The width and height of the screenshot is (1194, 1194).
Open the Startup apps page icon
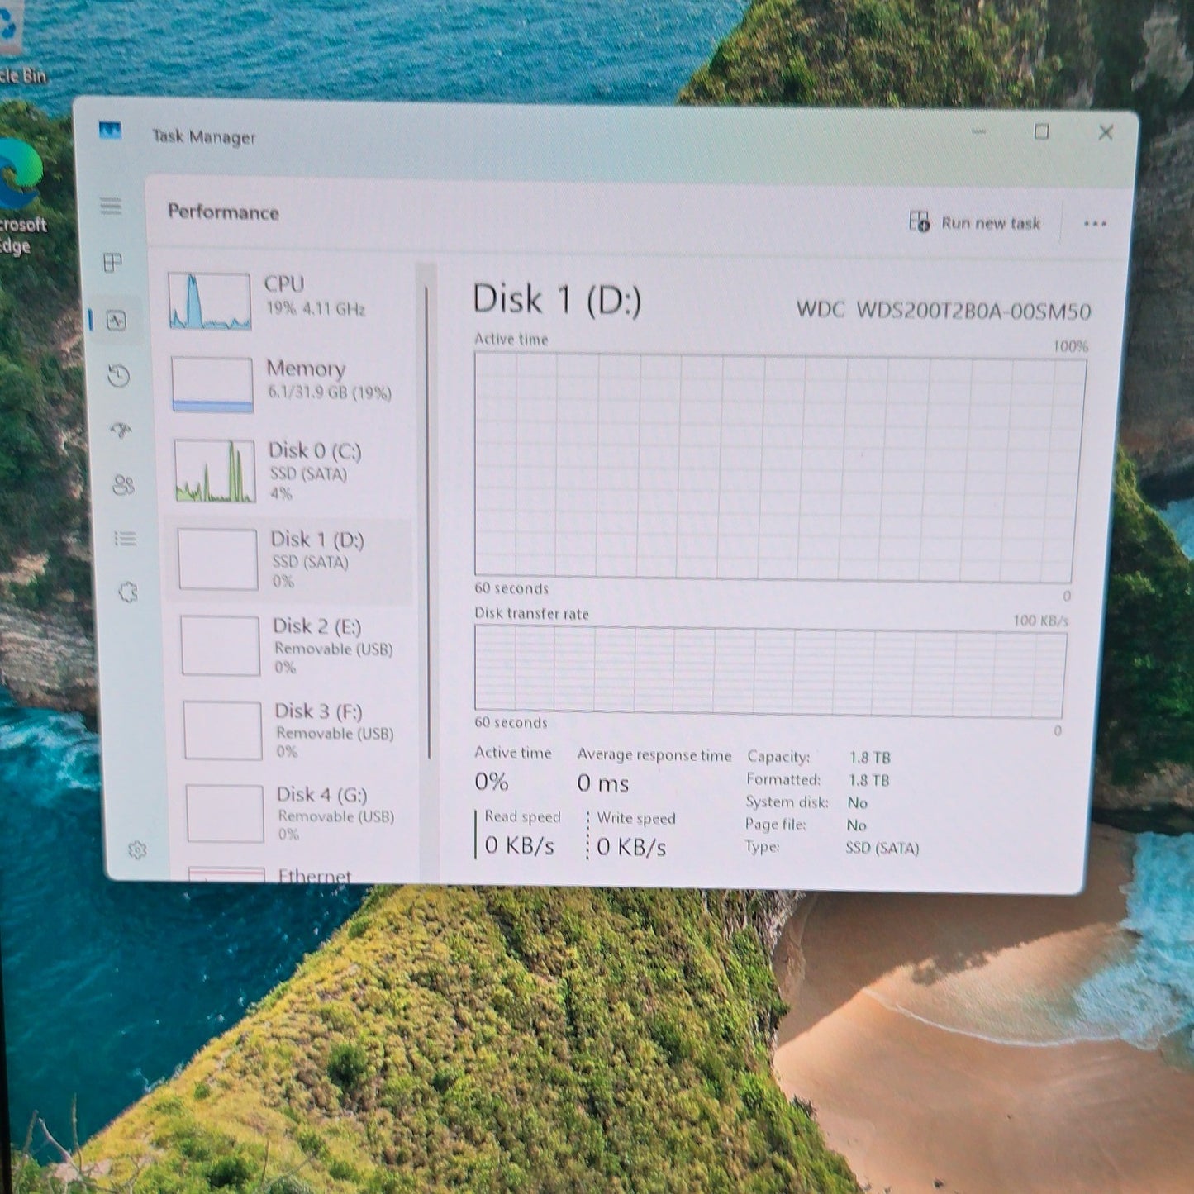click(x=121, y=431)
